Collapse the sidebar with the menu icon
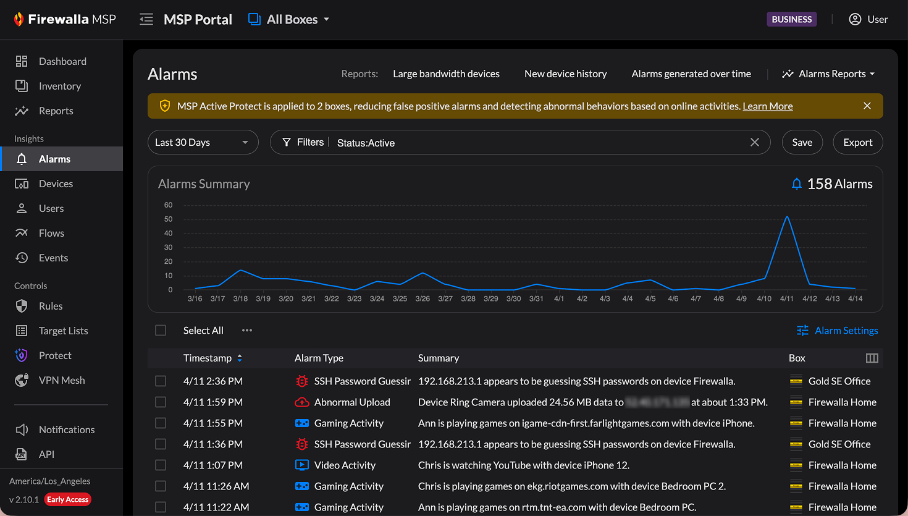This screenshot has width=908, height=516. [x=146, y=20]
